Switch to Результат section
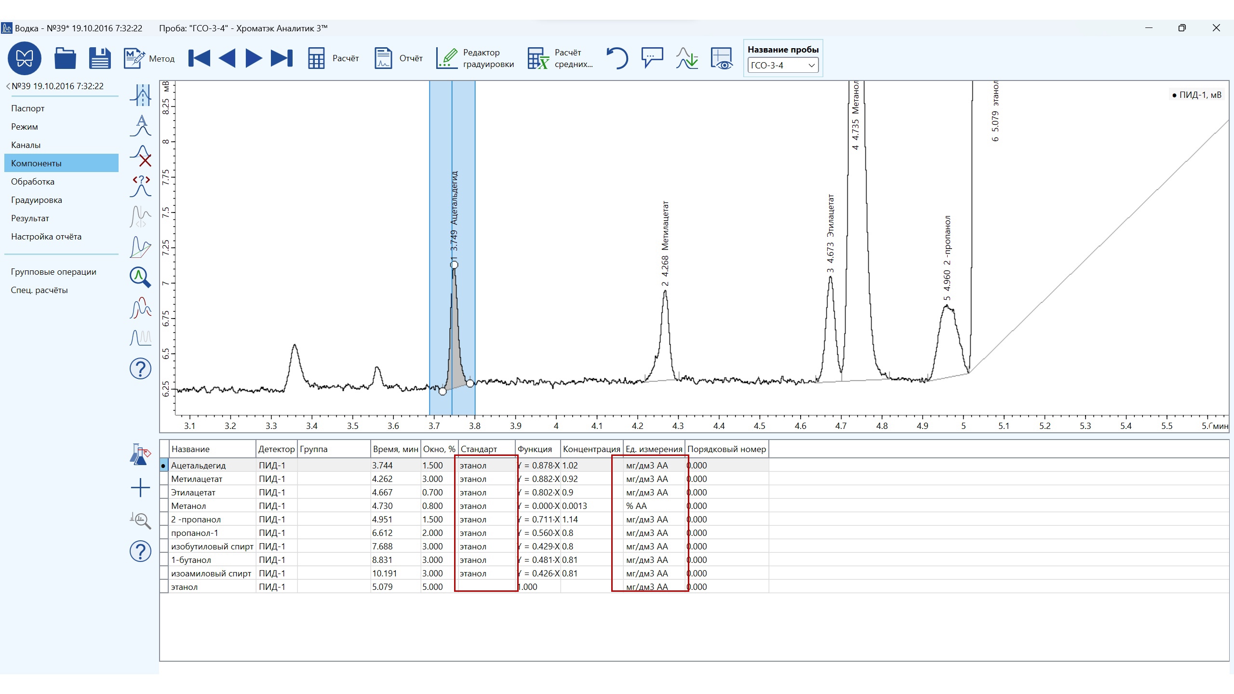Image resolution: width=1234 pixels, height=694 pixels. point(30,218)
